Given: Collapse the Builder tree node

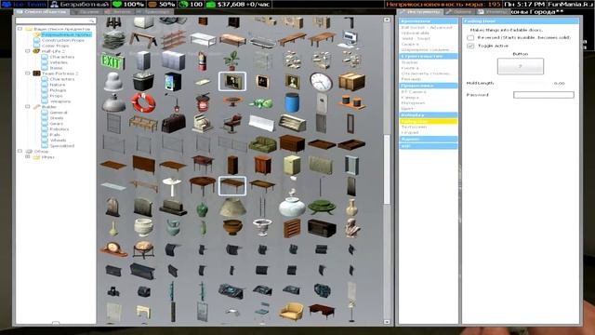Looking at the screenshot, I should tap(28, 107).
